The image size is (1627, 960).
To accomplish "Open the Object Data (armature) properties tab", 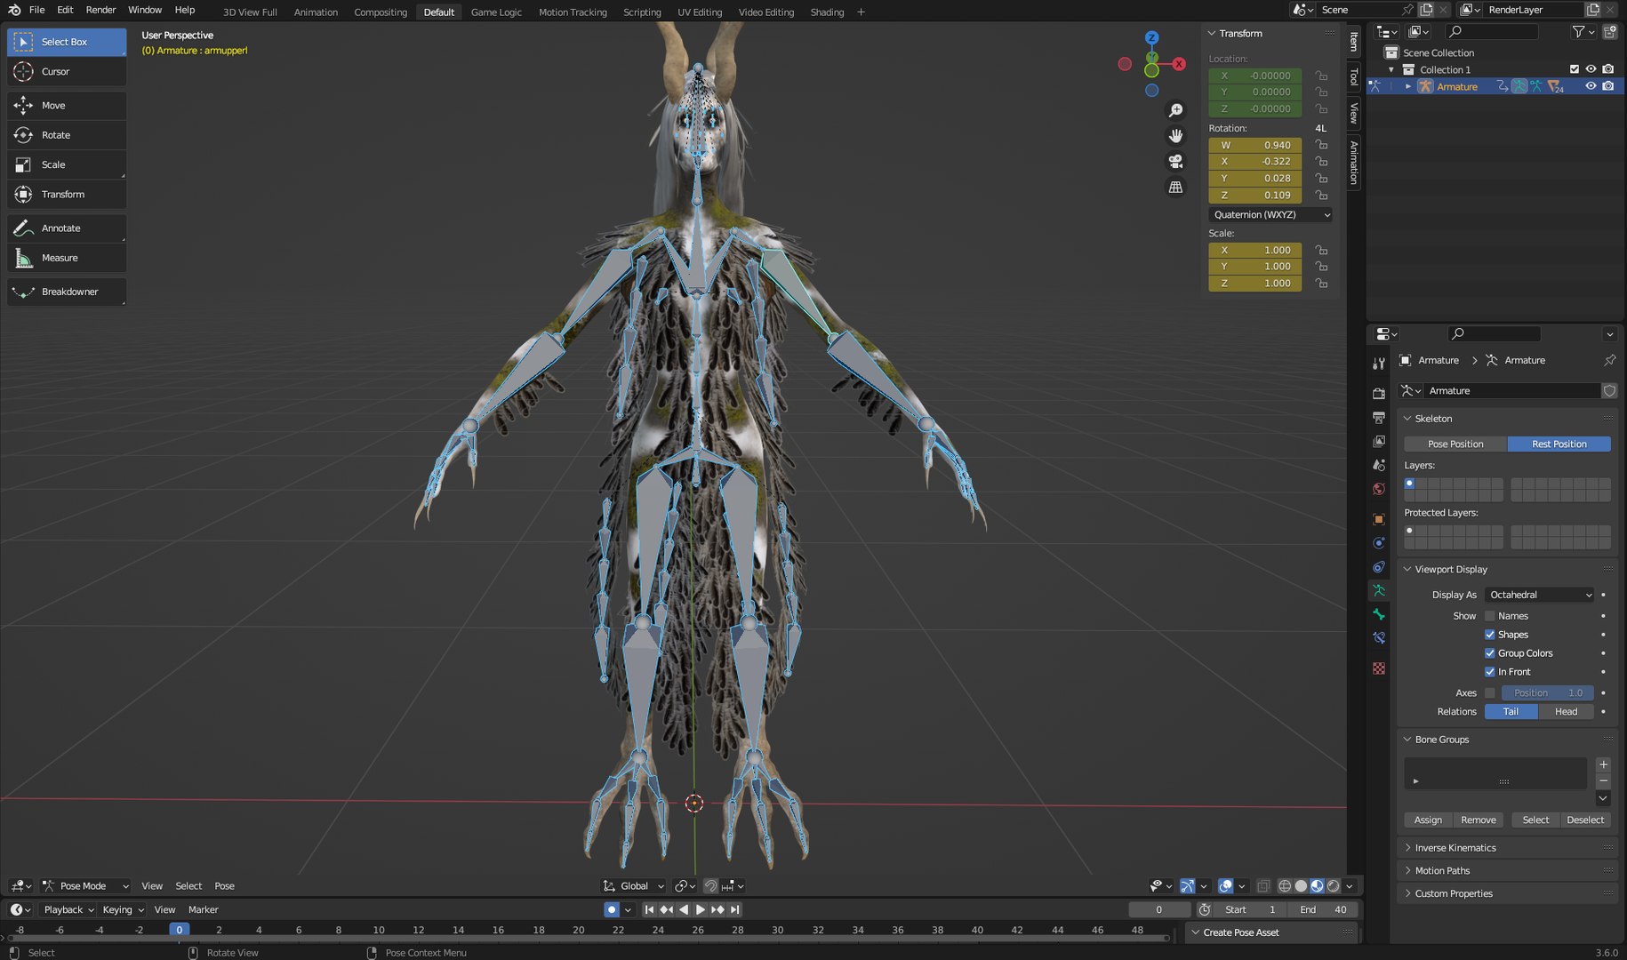I will pos(1379,590).
